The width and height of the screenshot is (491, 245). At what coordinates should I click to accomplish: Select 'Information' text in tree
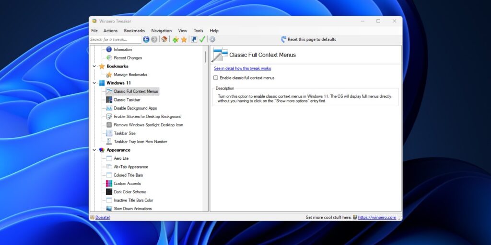point(123,49)
